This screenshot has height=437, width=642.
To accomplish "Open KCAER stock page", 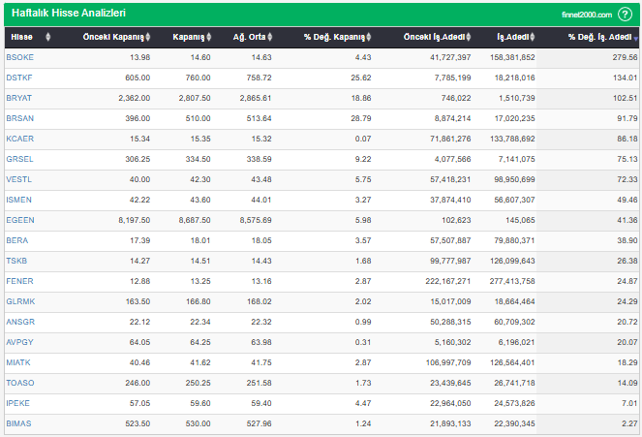I will (x=19, y=139).
